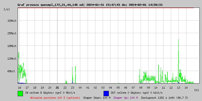This screenshot has width=202, height=101.
Task: Click the 08 hour marker on x-axis
Action: click(x=141, y=88)
